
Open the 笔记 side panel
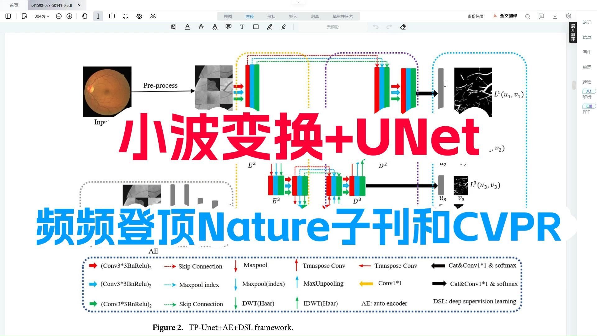click(x=587, y=22)
